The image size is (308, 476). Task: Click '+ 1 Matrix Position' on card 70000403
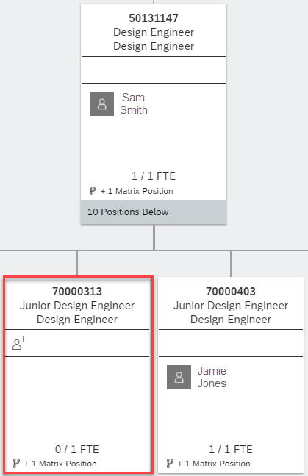pyautogui.click(x=214, y=464)
